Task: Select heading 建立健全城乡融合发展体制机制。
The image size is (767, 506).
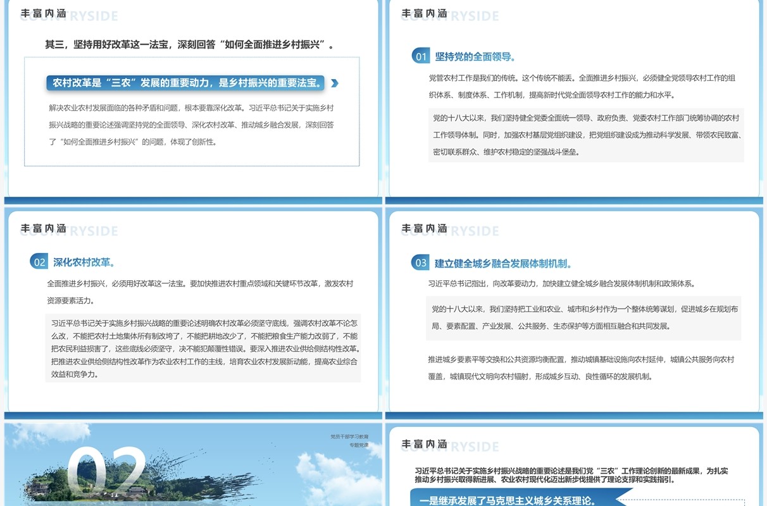Action: (x=504, y=263)
